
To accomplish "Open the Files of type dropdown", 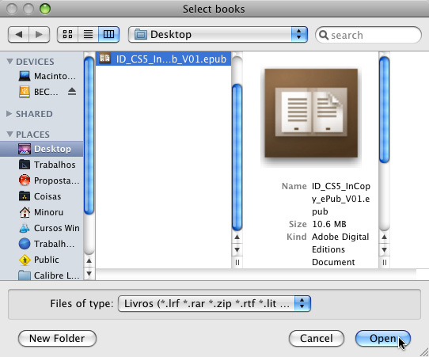I will pyautogui.click(x=214, y=304).
